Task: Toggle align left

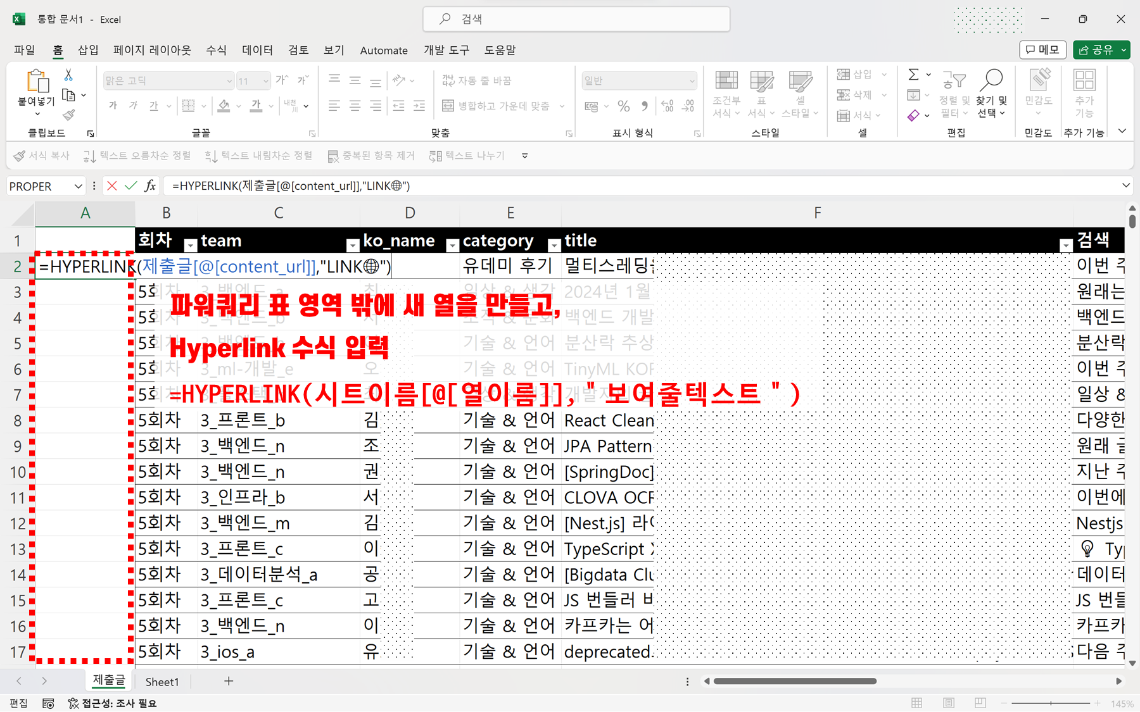Action: (x=334, y=106)
